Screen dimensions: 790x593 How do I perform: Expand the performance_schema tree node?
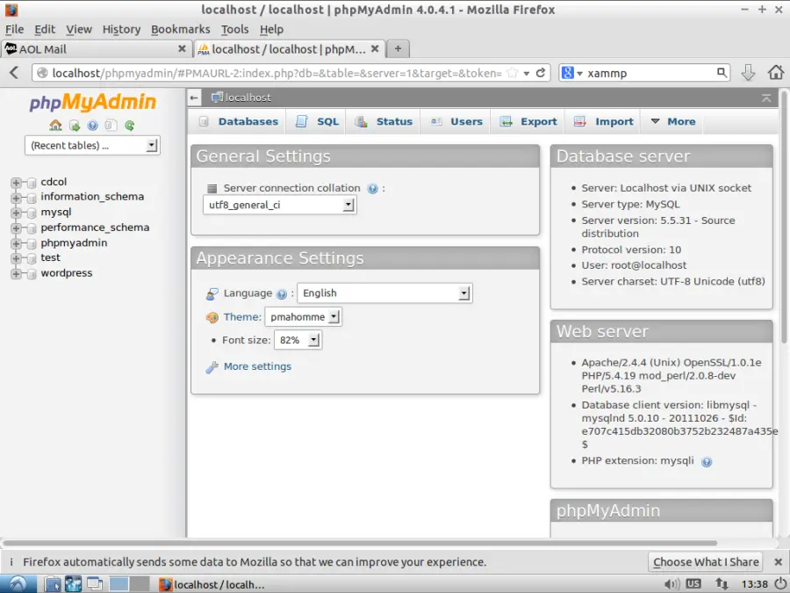pyautogui.click(x=16, y=228)
